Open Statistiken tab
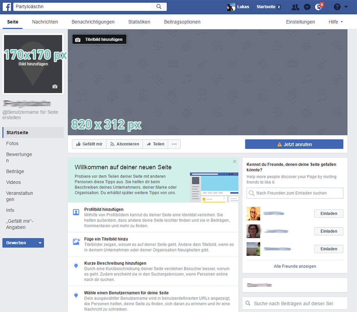Image resolution: width=357 pixels, height=312 pixels. click(139, 22)
